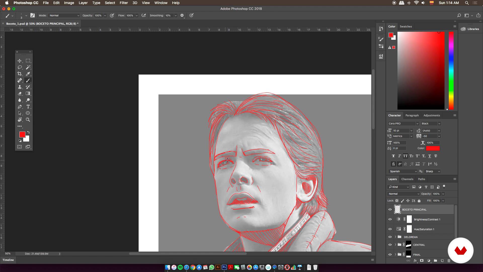This screenshot has height=272, width=483.
Task: Select the History Brush tool
Action: pos(28,87)
